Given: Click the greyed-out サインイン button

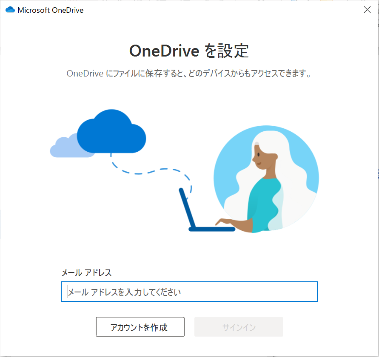Looking at the screenshot, I should click(239, 327).
